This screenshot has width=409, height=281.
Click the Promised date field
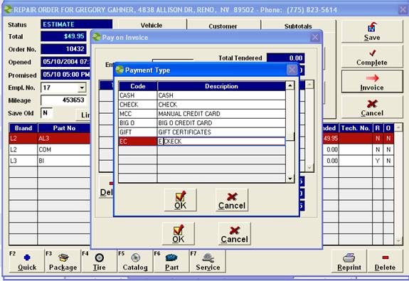(65, 75)
